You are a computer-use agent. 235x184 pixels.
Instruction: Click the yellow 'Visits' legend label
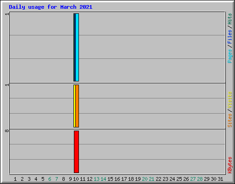tap(229, 100)
